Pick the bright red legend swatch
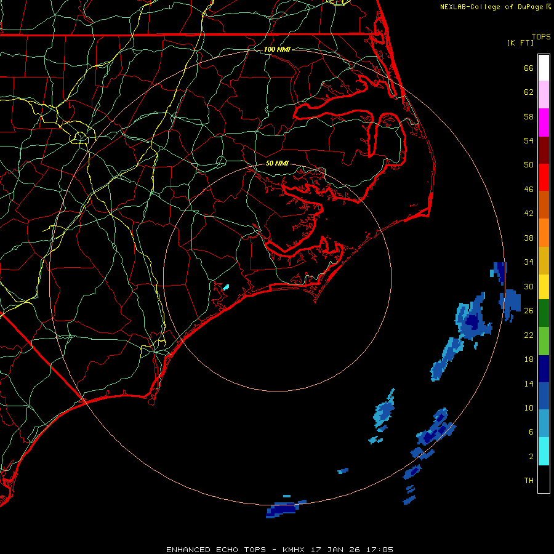The height and width of the screenshot is (554, 554). pyautogui.click(x=544, y=177)
